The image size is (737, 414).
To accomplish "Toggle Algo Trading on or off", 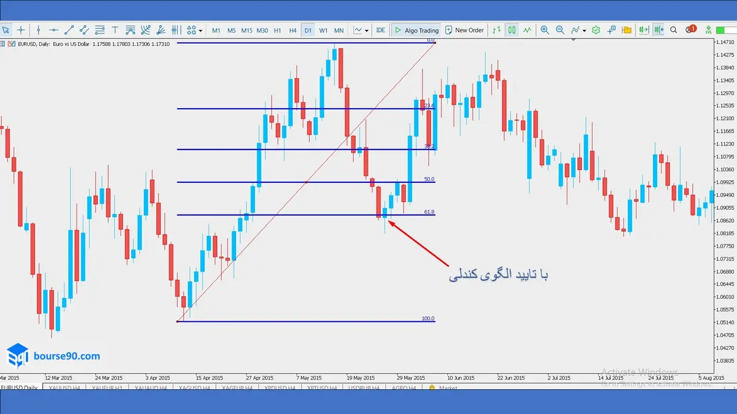I will coord(416,30).
